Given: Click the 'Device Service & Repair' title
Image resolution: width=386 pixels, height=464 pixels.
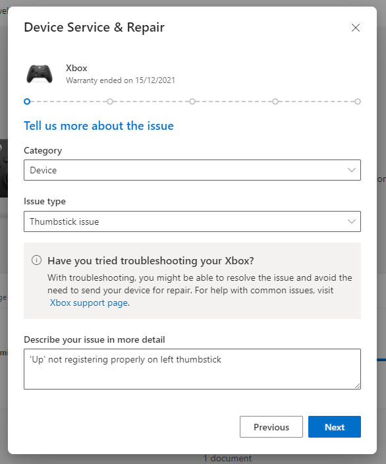Looking at the screenshot, I should (x=94, y=27).
